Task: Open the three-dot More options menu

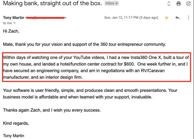Action: coord(189,17)
